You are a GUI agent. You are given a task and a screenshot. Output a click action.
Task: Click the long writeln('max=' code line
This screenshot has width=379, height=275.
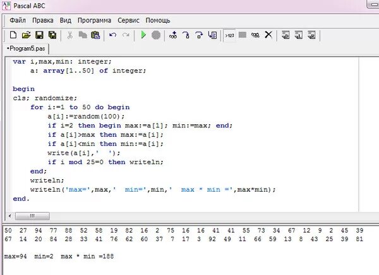pyautogui.click(x=153, y=189)
